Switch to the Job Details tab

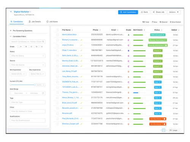point(35,22)
